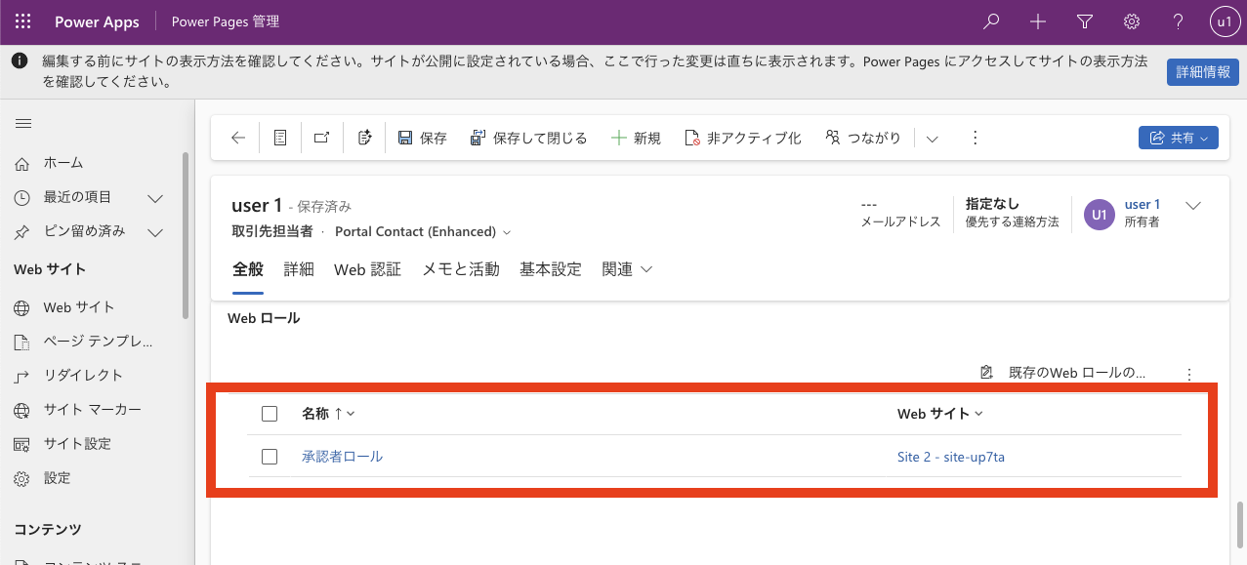This screenshot has height=565, width=1247.
Task: Toggle the select-all checkbox in name header
Action: point(270,414)
